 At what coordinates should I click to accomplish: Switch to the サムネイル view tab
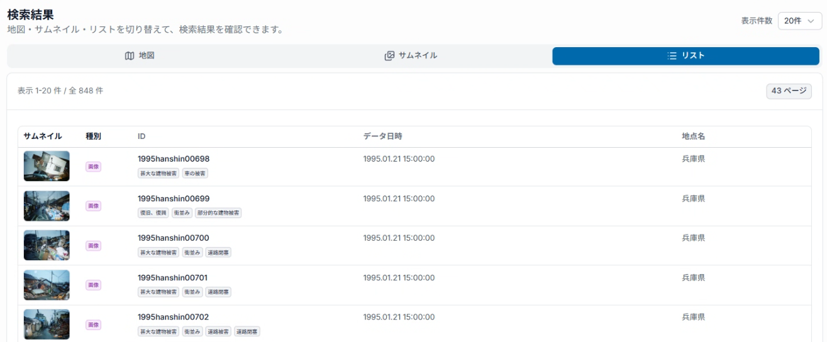tap(411, 56)
